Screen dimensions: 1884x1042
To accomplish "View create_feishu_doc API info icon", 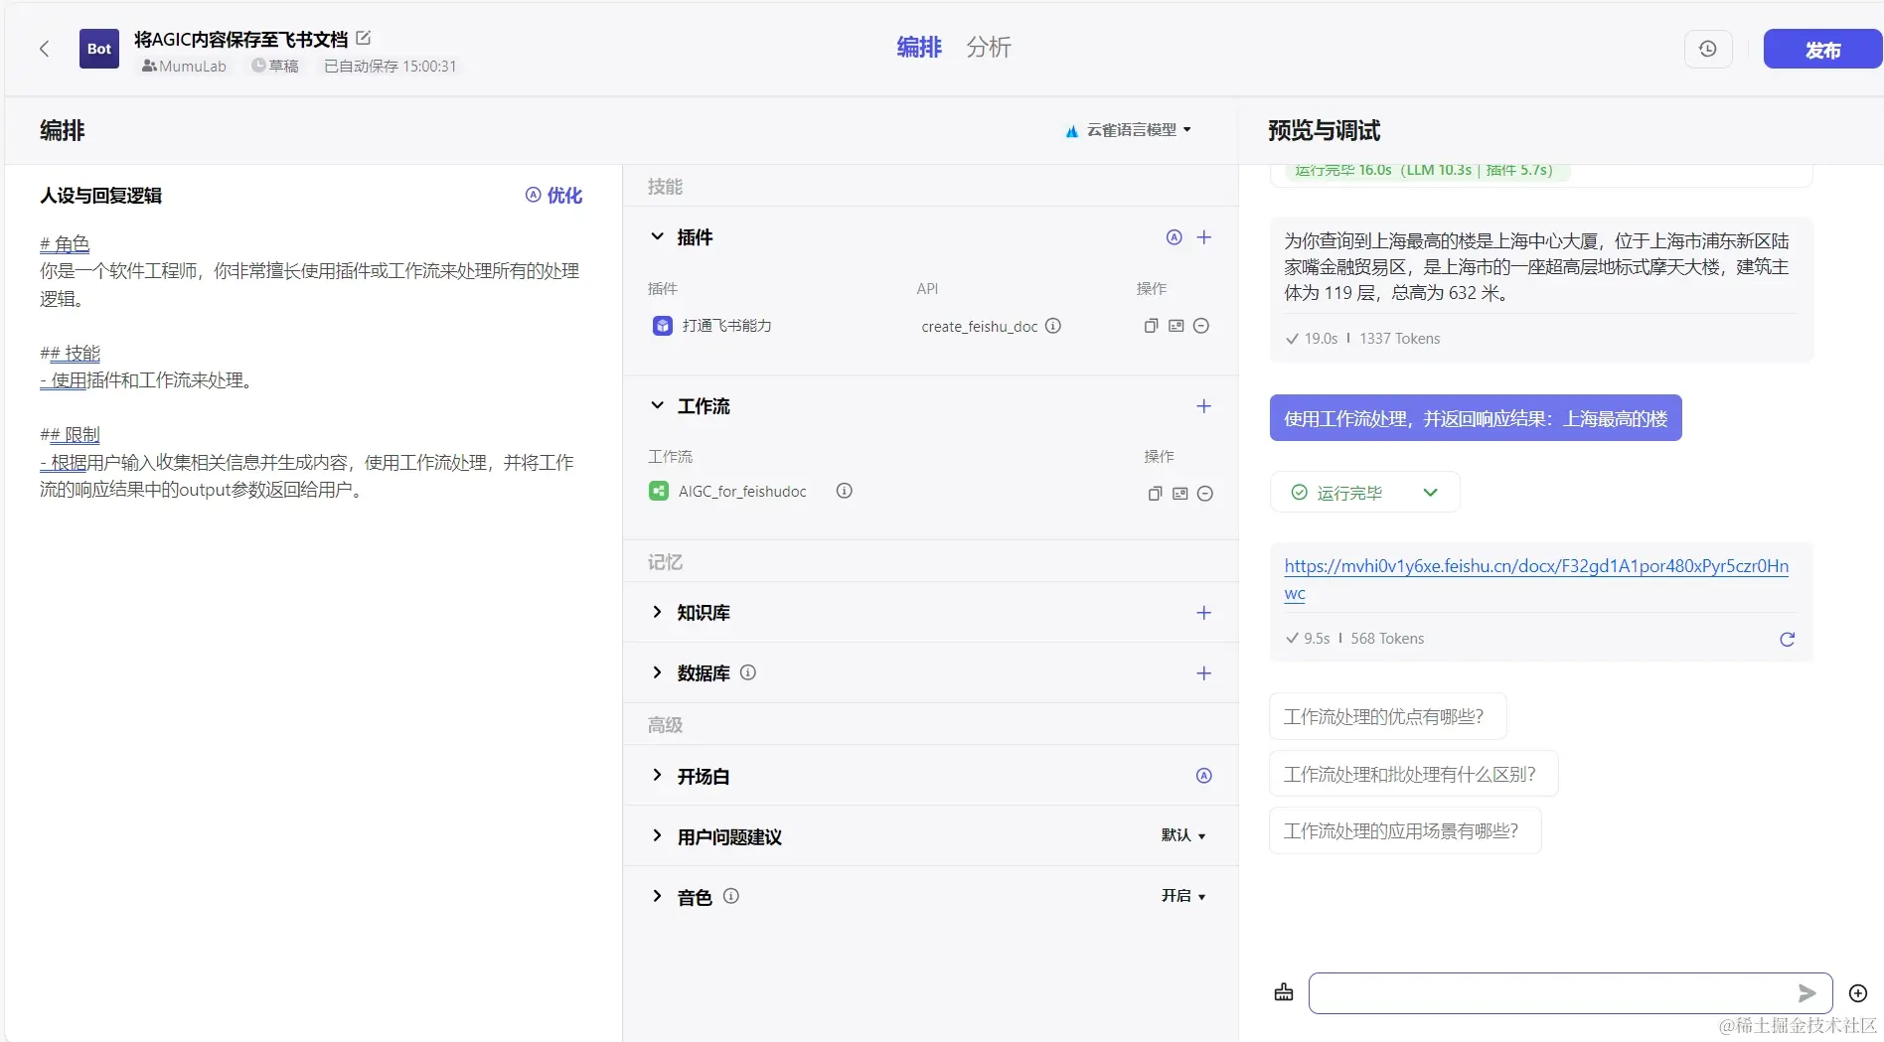I will pyautogui.click(x=1053, y=326).
